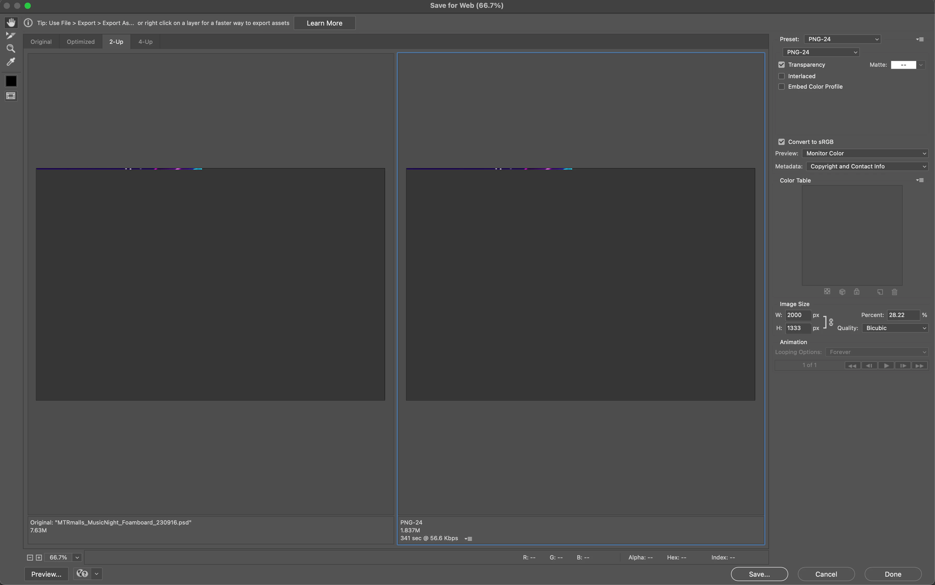Select the Slice Select tool
Viewport: 935px width, 585px height.
point(11,36)
